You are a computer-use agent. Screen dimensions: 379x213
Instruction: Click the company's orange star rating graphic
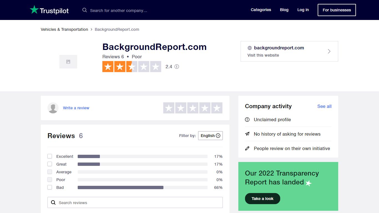(x=132, y=67)
